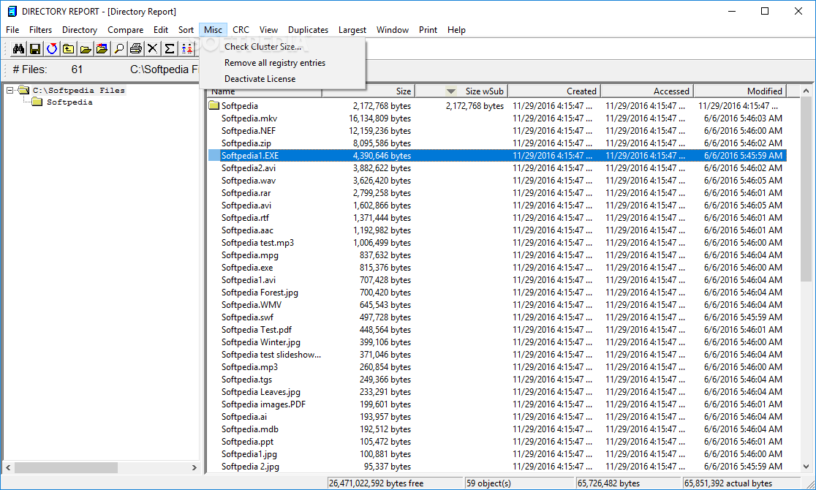
Task: Open the Edit menu
Action: click(x=161, y=30)
